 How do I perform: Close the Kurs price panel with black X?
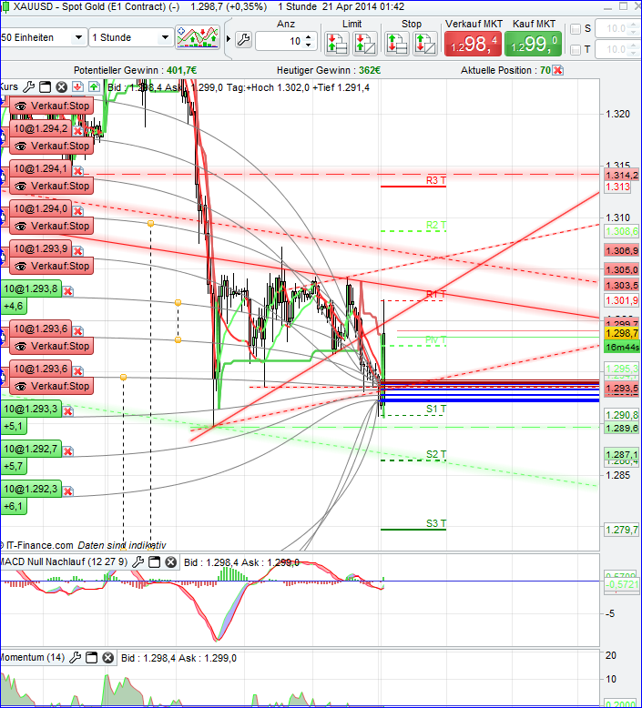point(61,86)
